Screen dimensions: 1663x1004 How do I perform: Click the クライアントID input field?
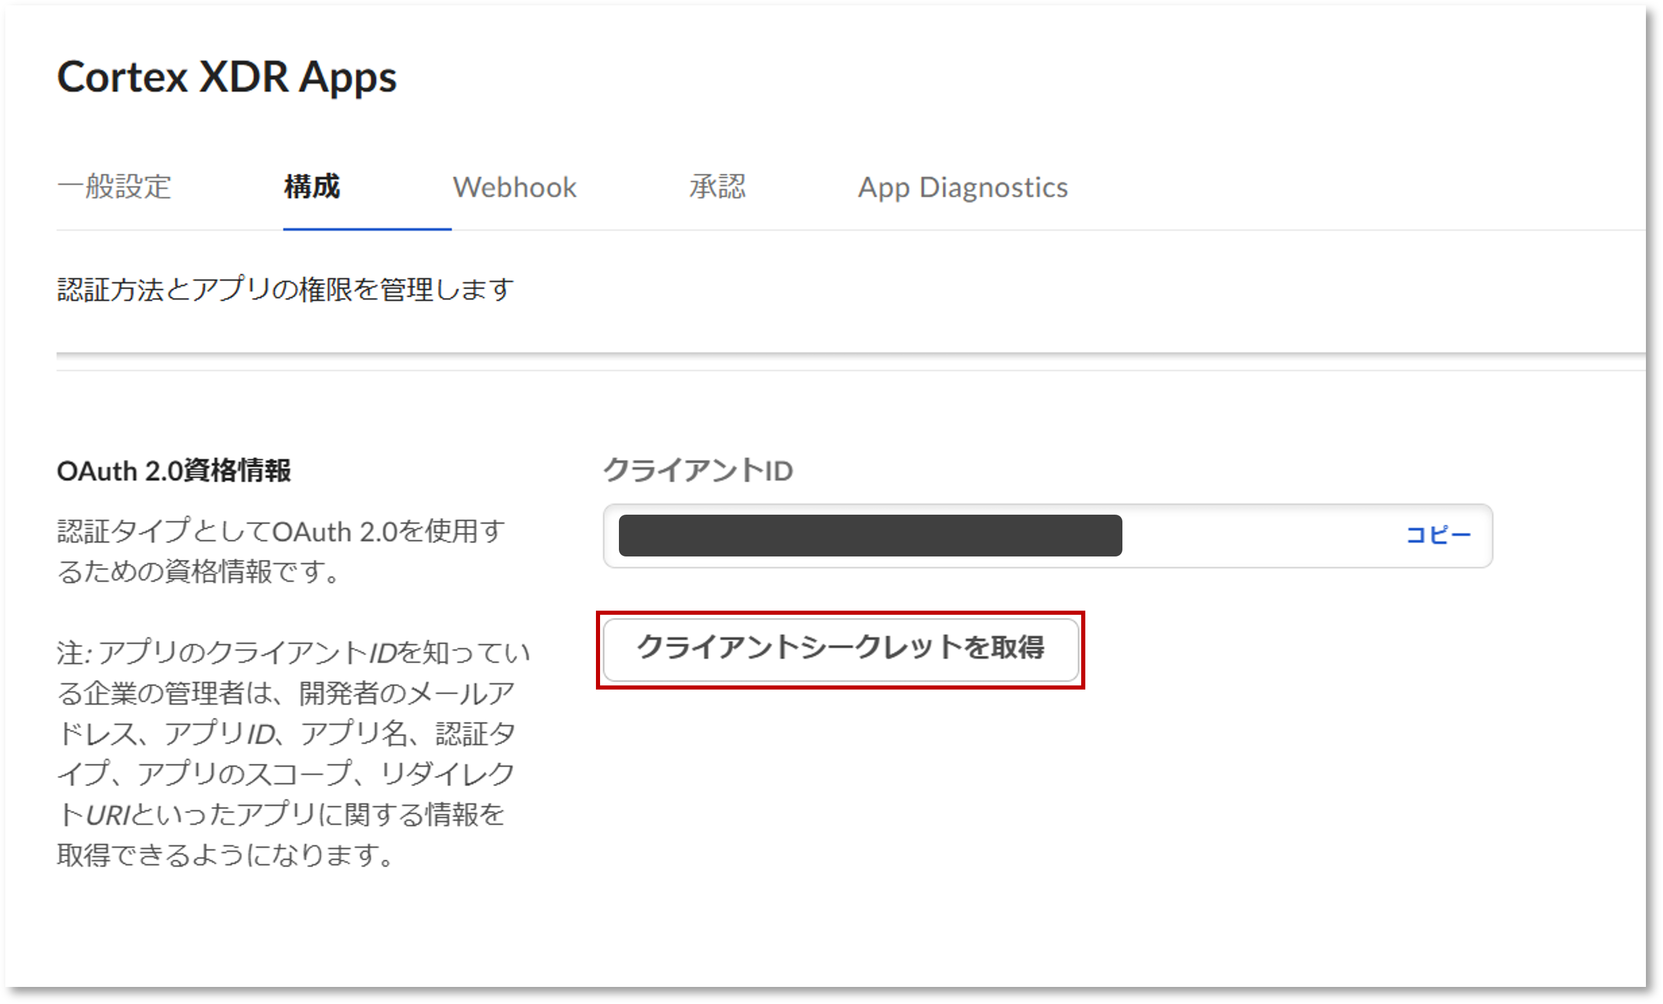click(1048, 536)
